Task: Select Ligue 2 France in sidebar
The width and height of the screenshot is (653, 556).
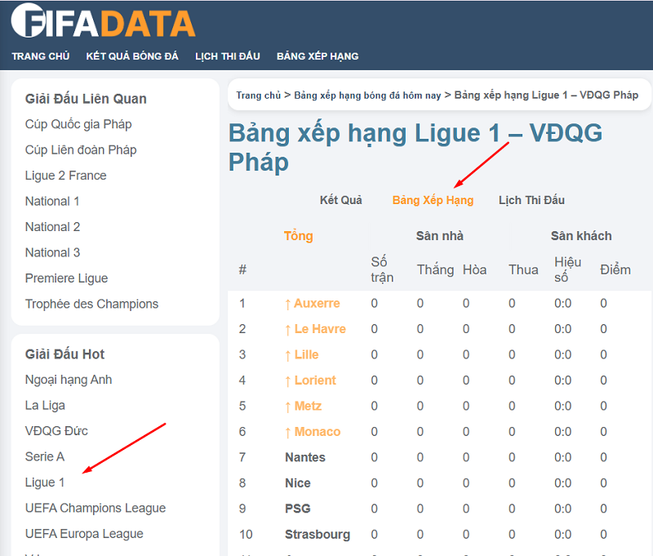Action: tap(65, 176)
